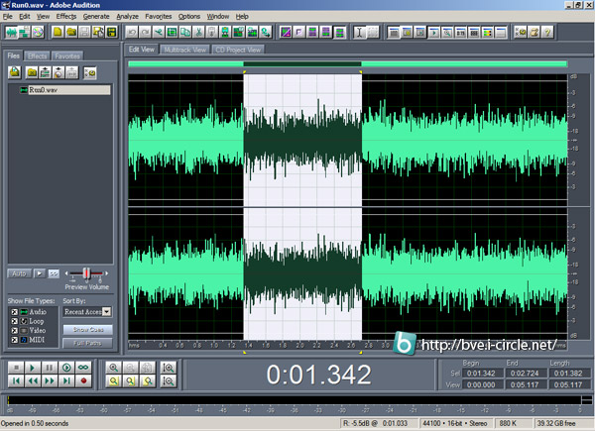Click the Pause button in transport panel
The image size is (595, 431).
coord(49,366)
